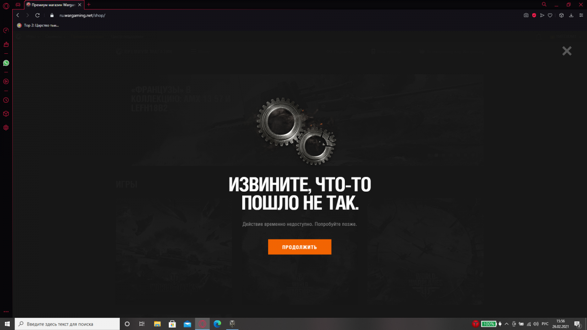Switch the РУС input language indicator
587x330 pixels.
[x=545, y=324]
